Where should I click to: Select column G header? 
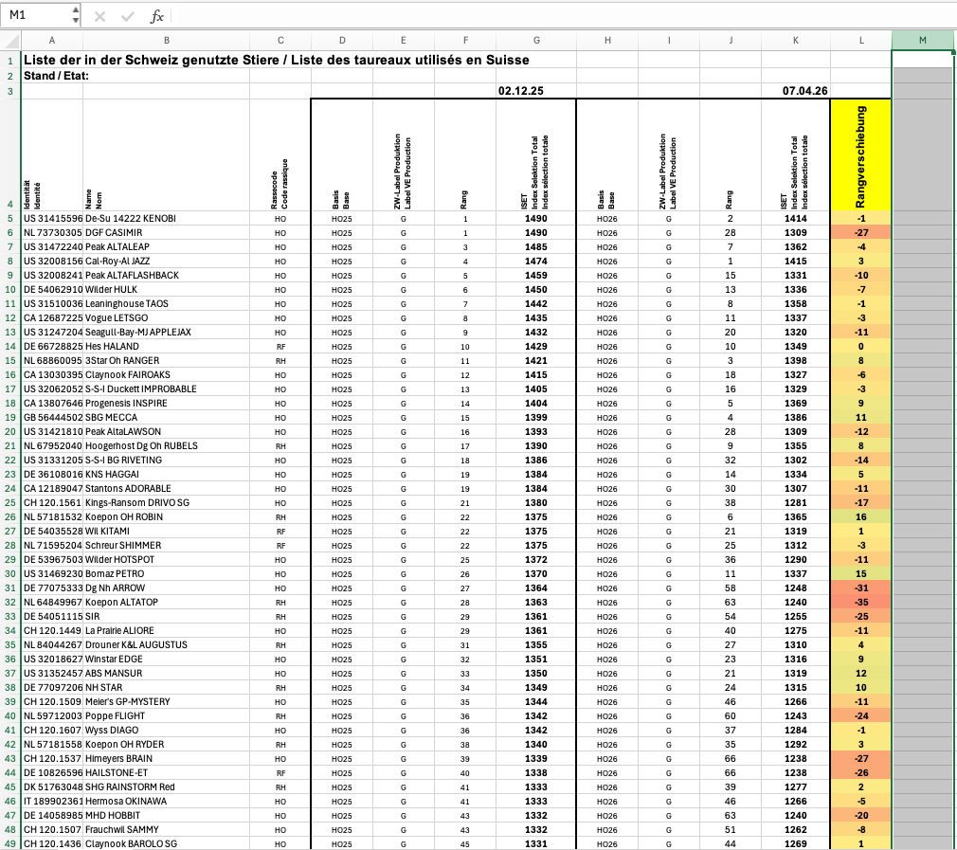pos(537,40)
